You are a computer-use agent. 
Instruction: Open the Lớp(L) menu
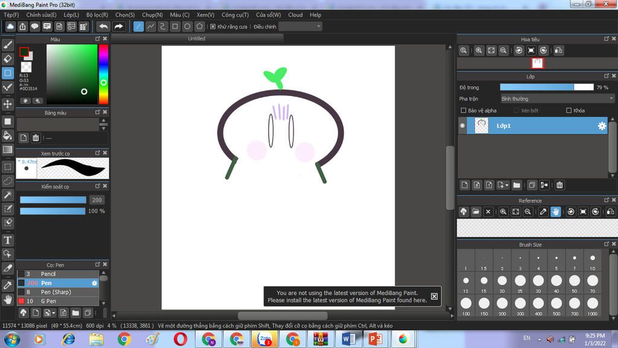[x=71, y=15]
